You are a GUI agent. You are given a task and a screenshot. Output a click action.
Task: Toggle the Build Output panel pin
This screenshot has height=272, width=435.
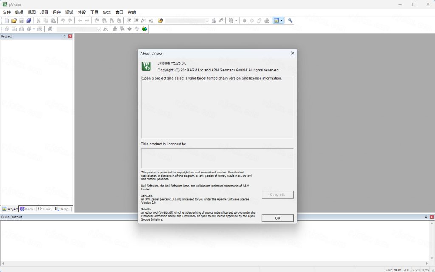[x=426, y=217]
